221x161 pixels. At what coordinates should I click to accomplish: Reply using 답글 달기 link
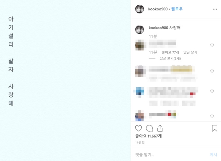(190, 52)
